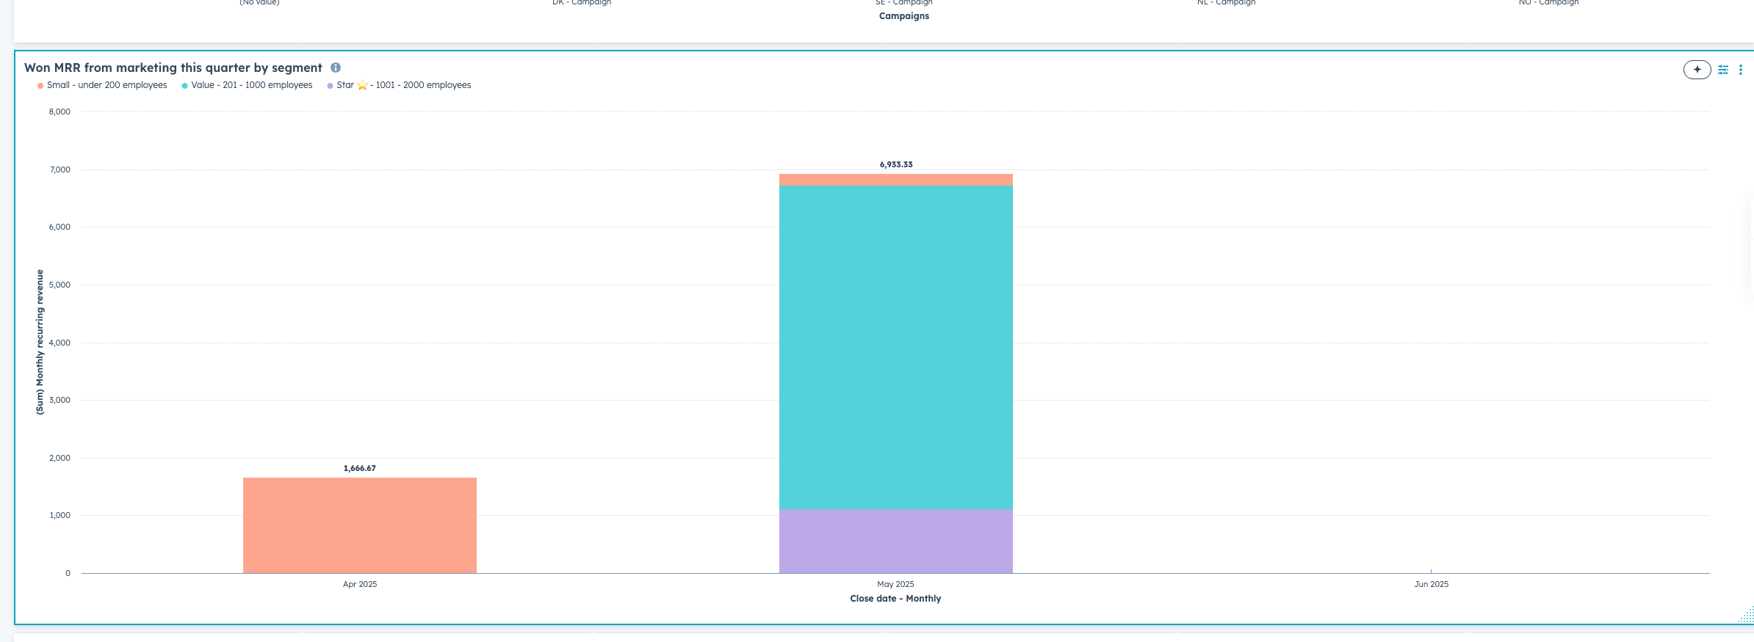The image size is (1754, 642).
Task: Click the Jun 2025 axis label
Action: (x=1431, y=584)
